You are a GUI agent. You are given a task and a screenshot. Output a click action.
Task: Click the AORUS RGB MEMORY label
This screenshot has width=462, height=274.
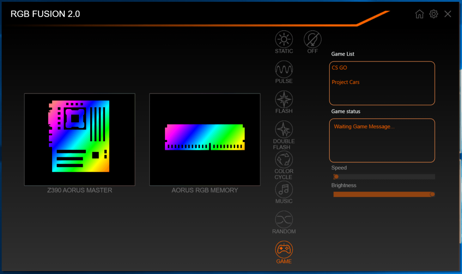click(x=205, y=190)
